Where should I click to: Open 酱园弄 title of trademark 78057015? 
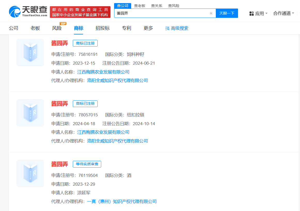[60, 104]
